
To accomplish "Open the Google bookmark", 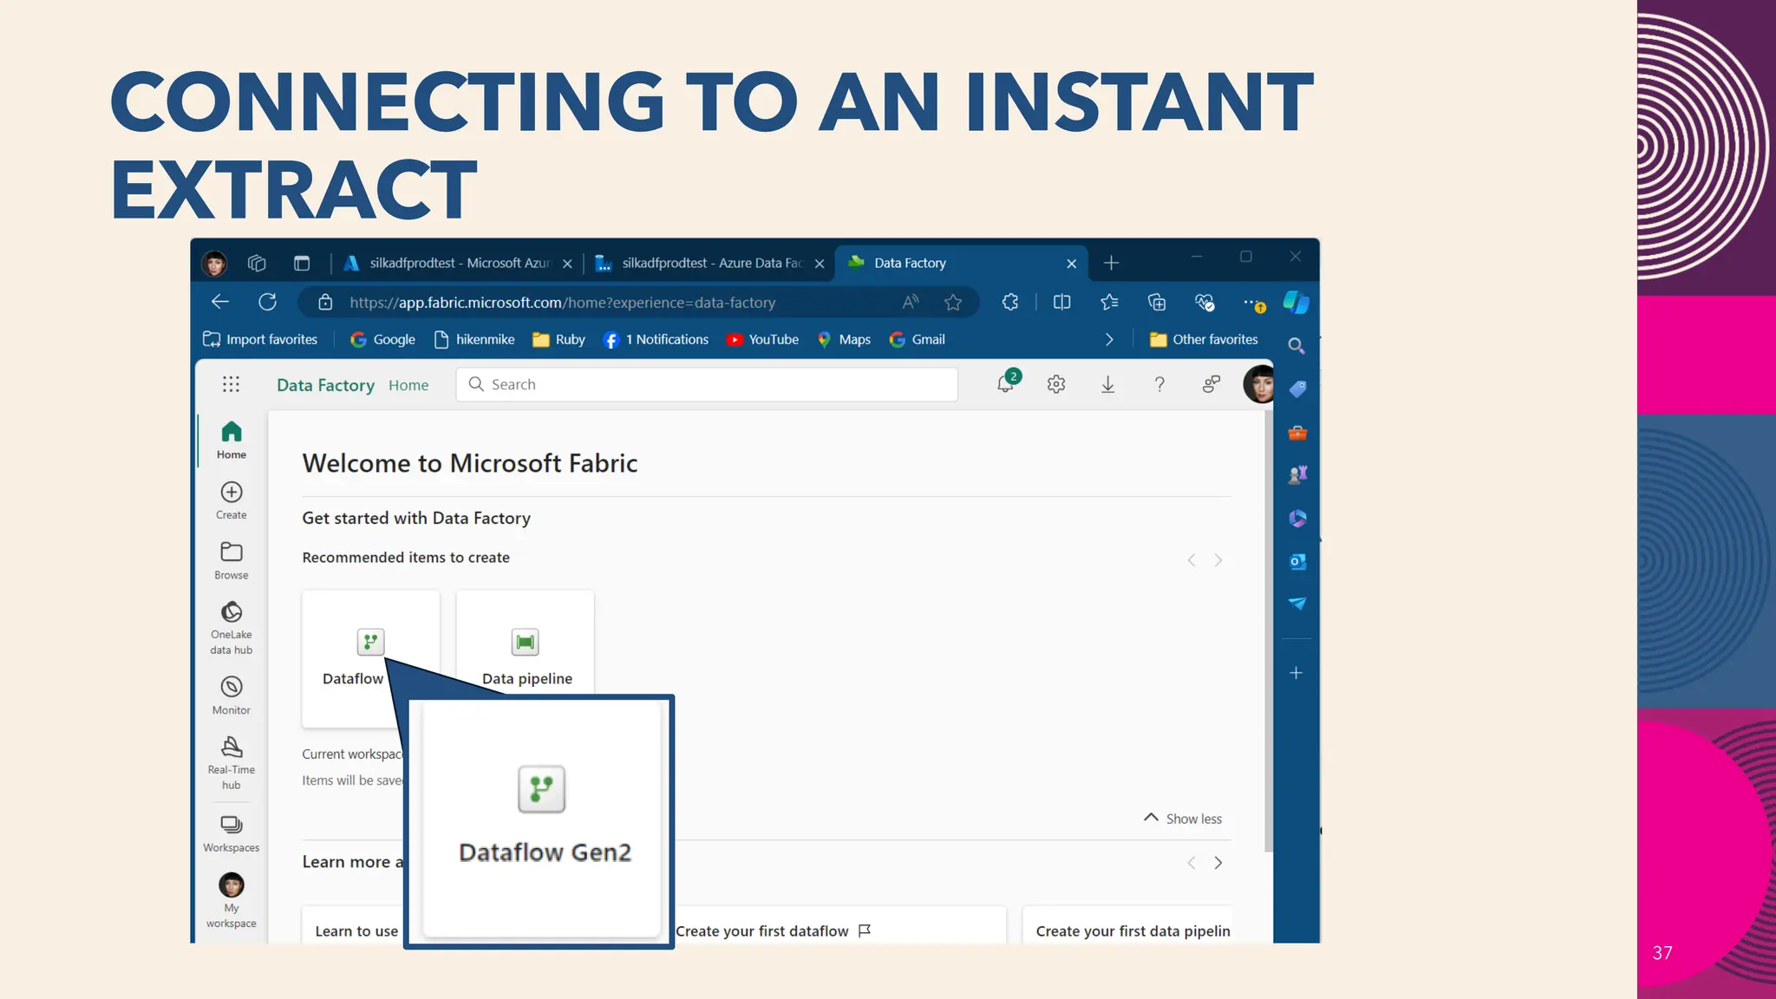I will tap(382, 339).
